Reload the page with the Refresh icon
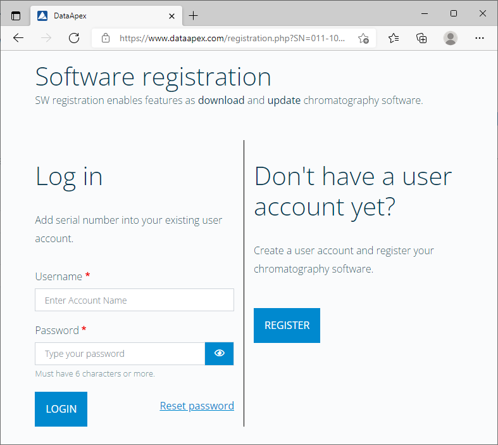The image size is (498, 445). click(74, 38)
